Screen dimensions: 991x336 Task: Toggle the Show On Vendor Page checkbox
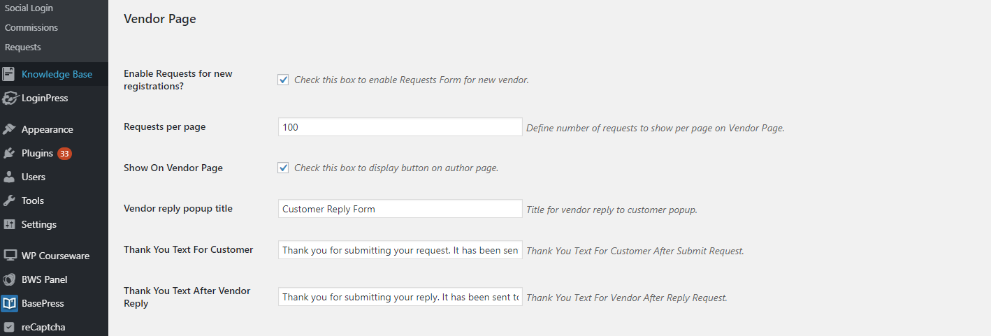(x=283, y=168)
